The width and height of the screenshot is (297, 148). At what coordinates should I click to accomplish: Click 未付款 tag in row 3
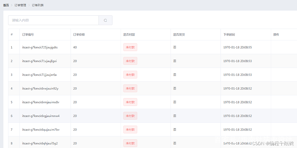pyautogui.click(x=130, y=75)
